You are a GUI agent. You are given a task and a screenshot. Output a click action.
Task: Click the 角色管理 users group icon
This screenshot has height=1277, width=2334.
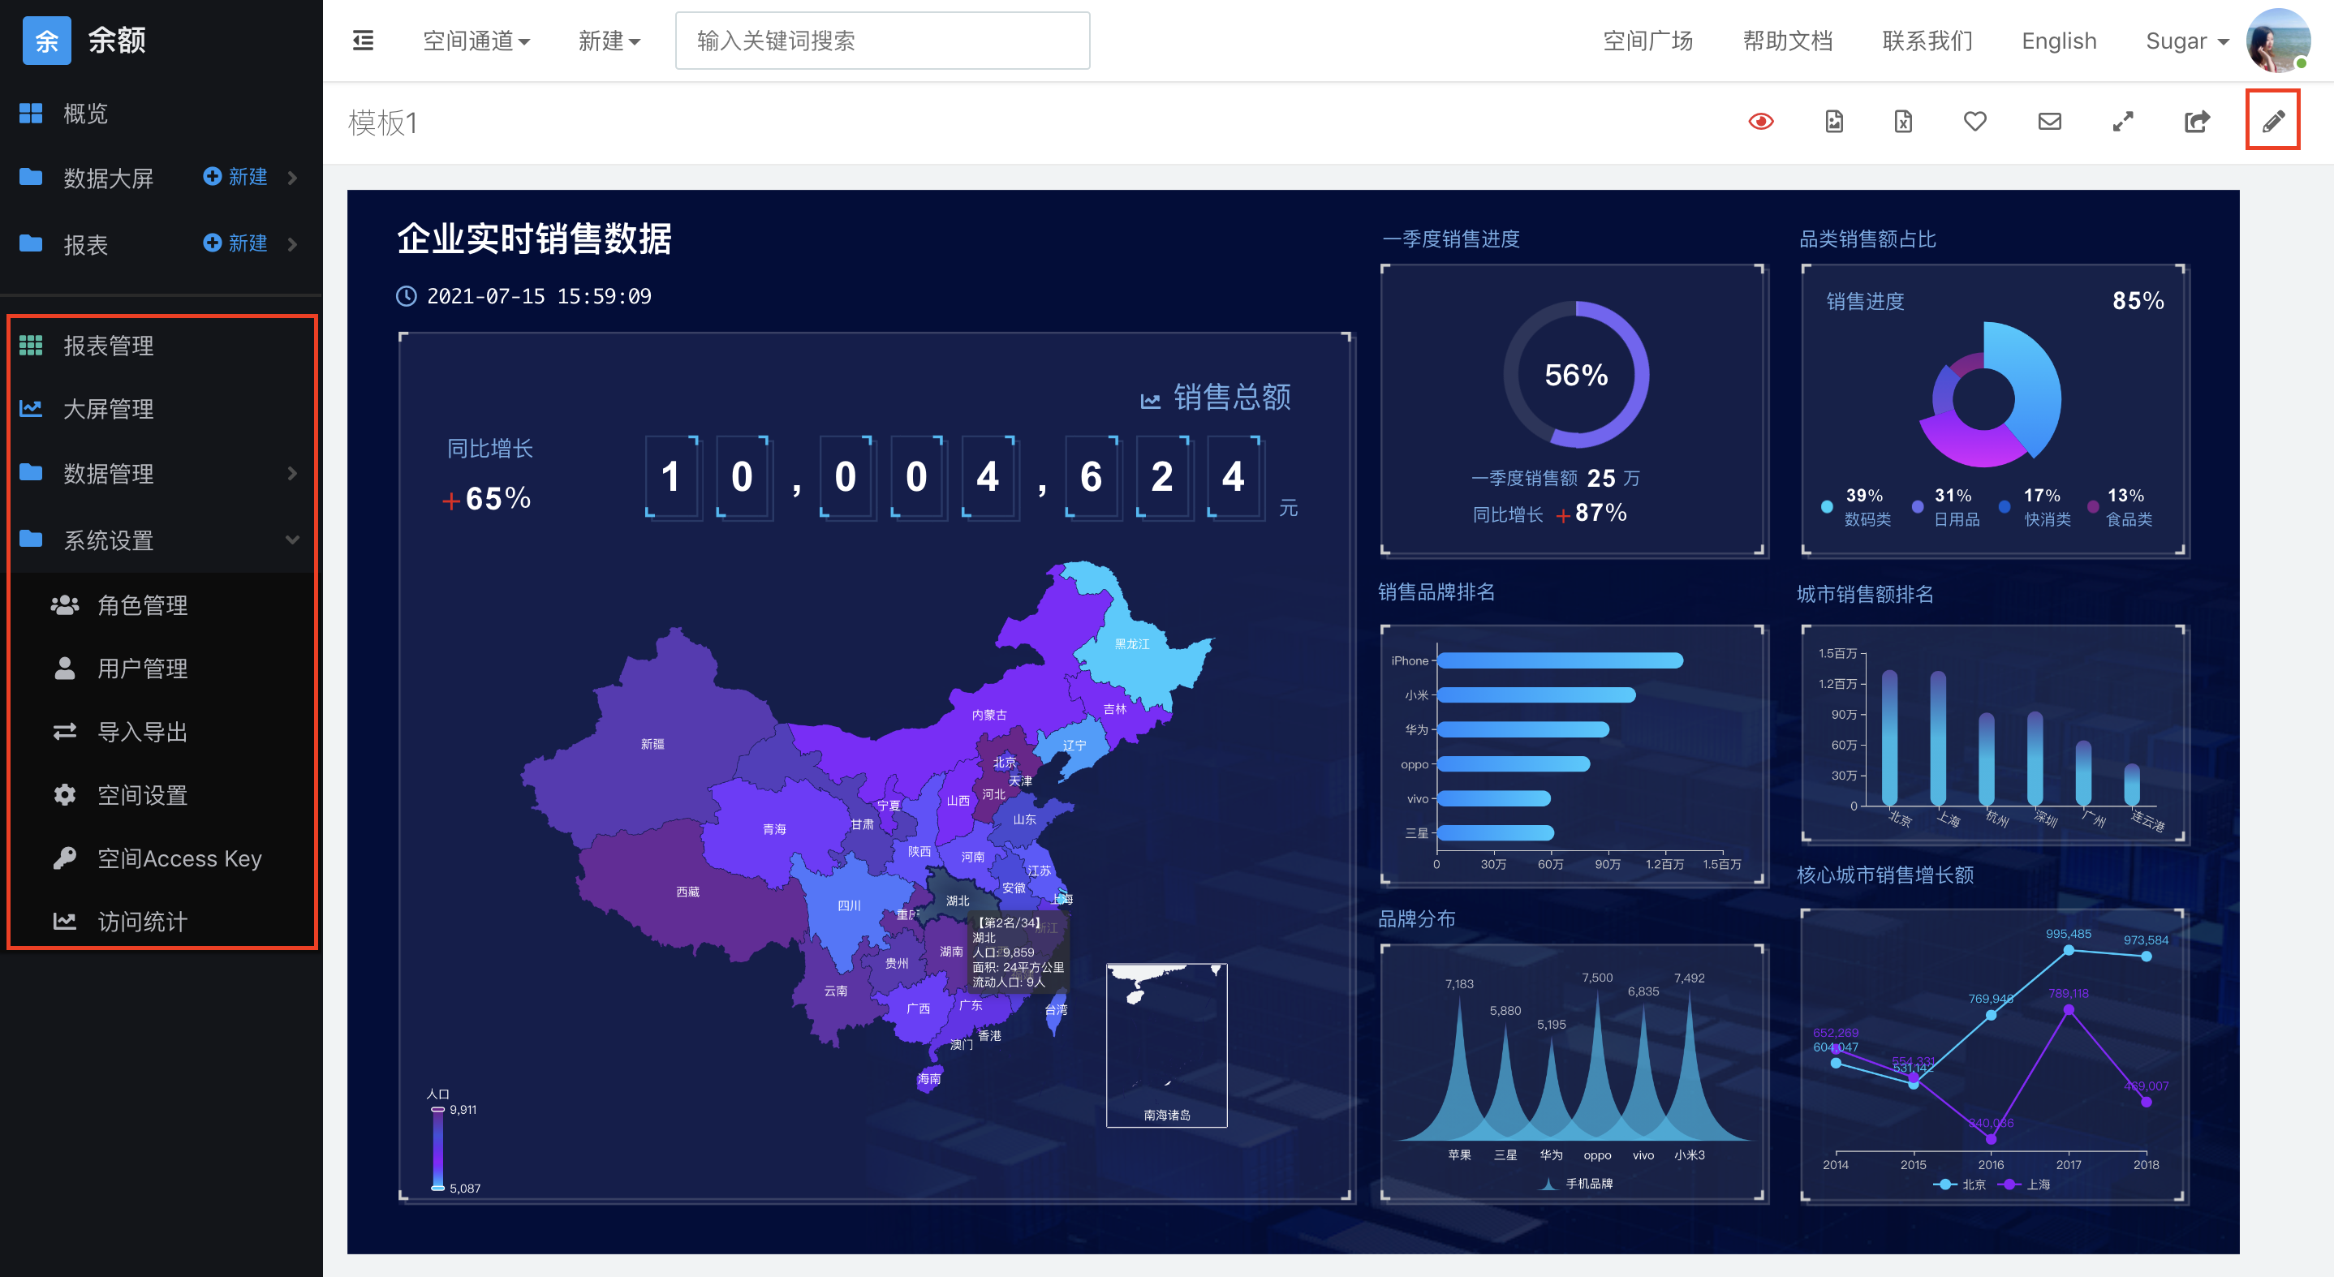click(x=64, y=604)
